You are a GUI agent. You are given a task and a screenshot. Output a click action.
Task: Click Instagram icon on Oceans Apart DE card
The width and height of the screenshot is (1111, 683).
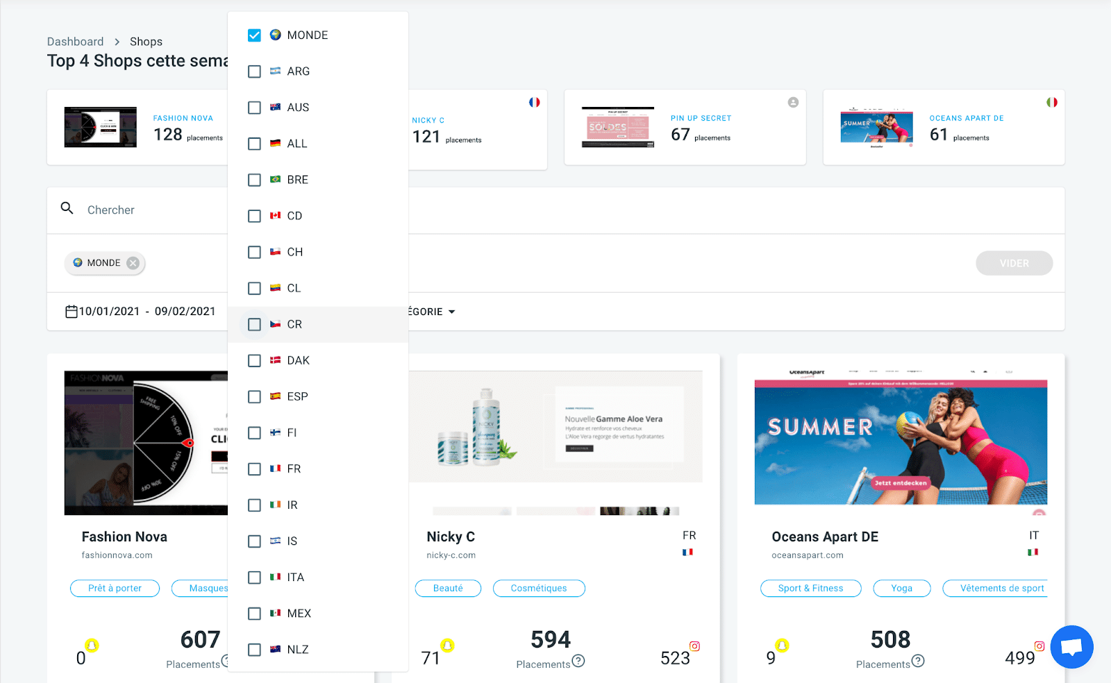[1039, 646]
